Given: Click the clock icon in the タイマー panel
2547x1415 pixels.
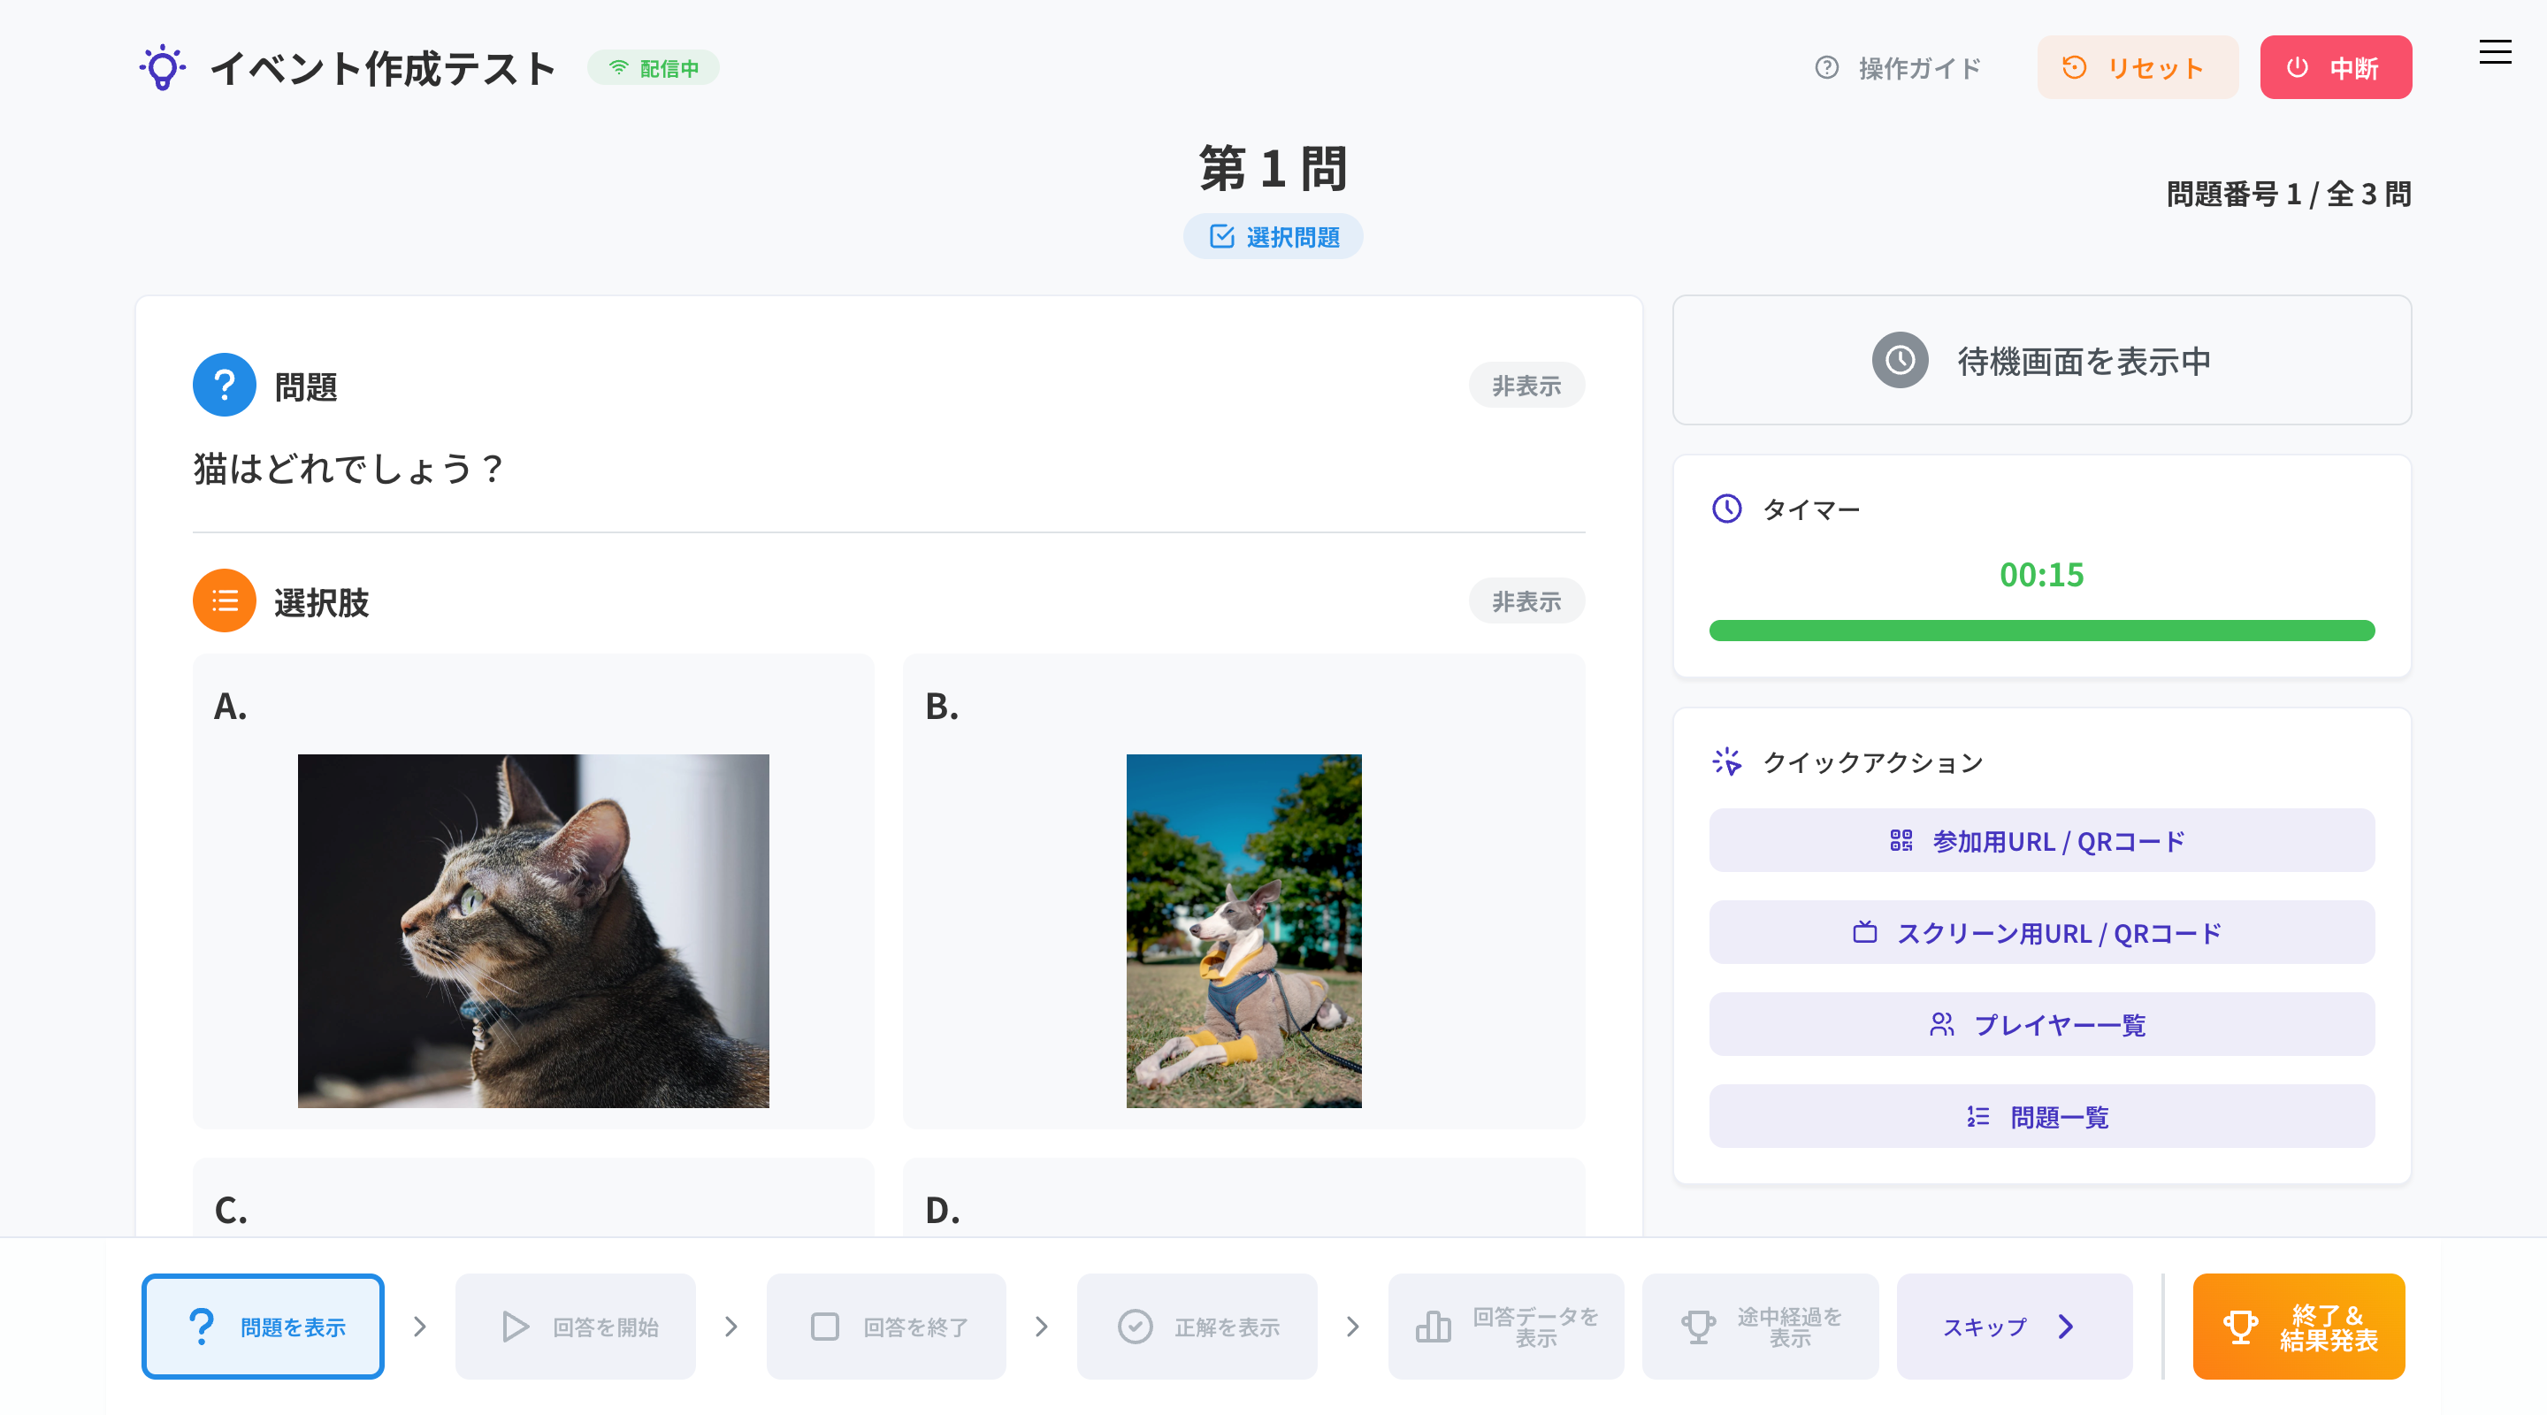Looking at the screenshot, I should point(1725,509).
